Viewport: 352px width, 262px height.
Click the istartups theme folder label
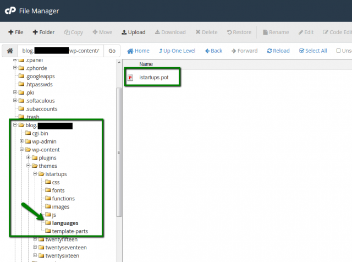tap(56, 174)
